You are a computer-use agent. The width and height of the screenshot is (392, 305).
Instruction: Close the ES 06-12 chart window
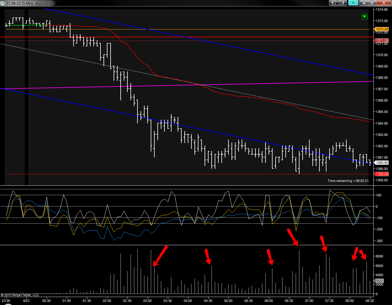(383, 3)
